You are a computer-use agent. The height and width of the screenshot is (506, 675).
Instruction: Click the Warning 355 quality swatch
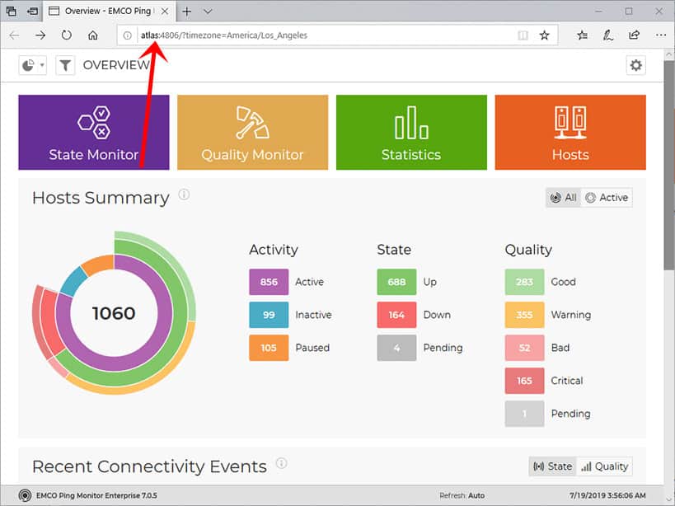pos(524,315)
